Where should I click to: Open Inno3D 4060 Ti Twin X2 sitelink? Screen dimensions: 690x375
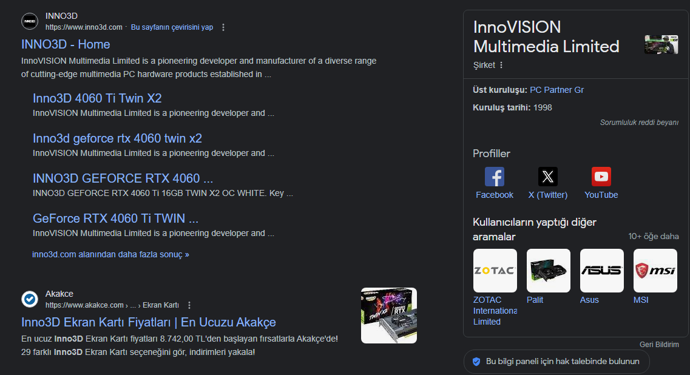[97, 98]
